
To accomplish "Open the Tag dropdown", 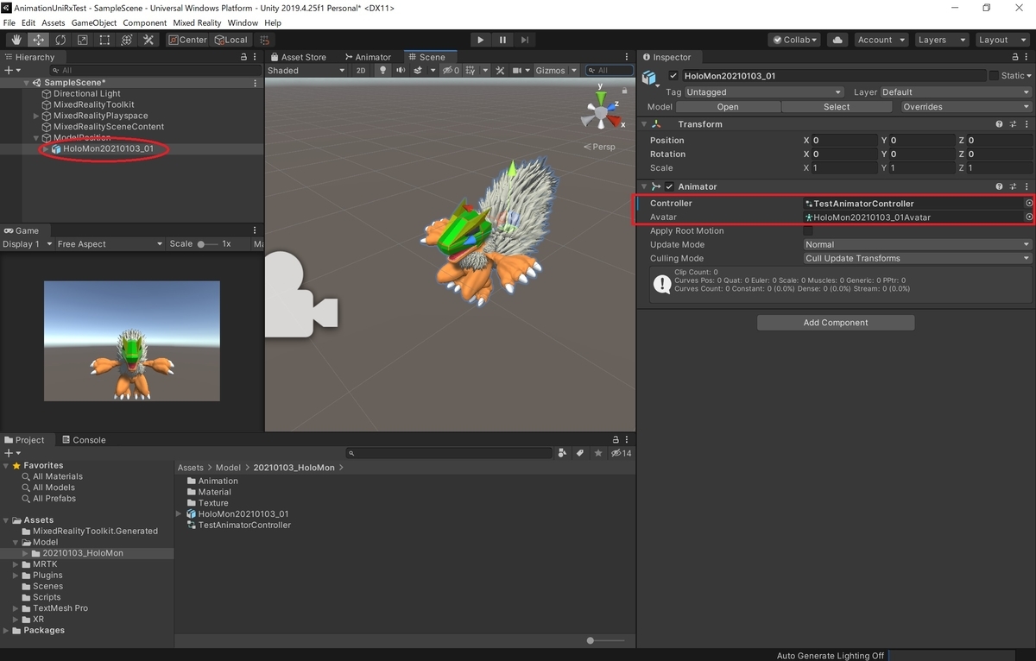I will pyautogui.click(x=763, y=92).
